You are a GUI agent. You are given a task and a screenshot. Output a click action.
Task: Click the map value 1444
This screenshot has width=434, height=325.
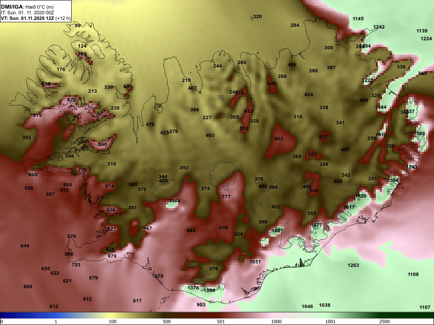pos(381,107)
